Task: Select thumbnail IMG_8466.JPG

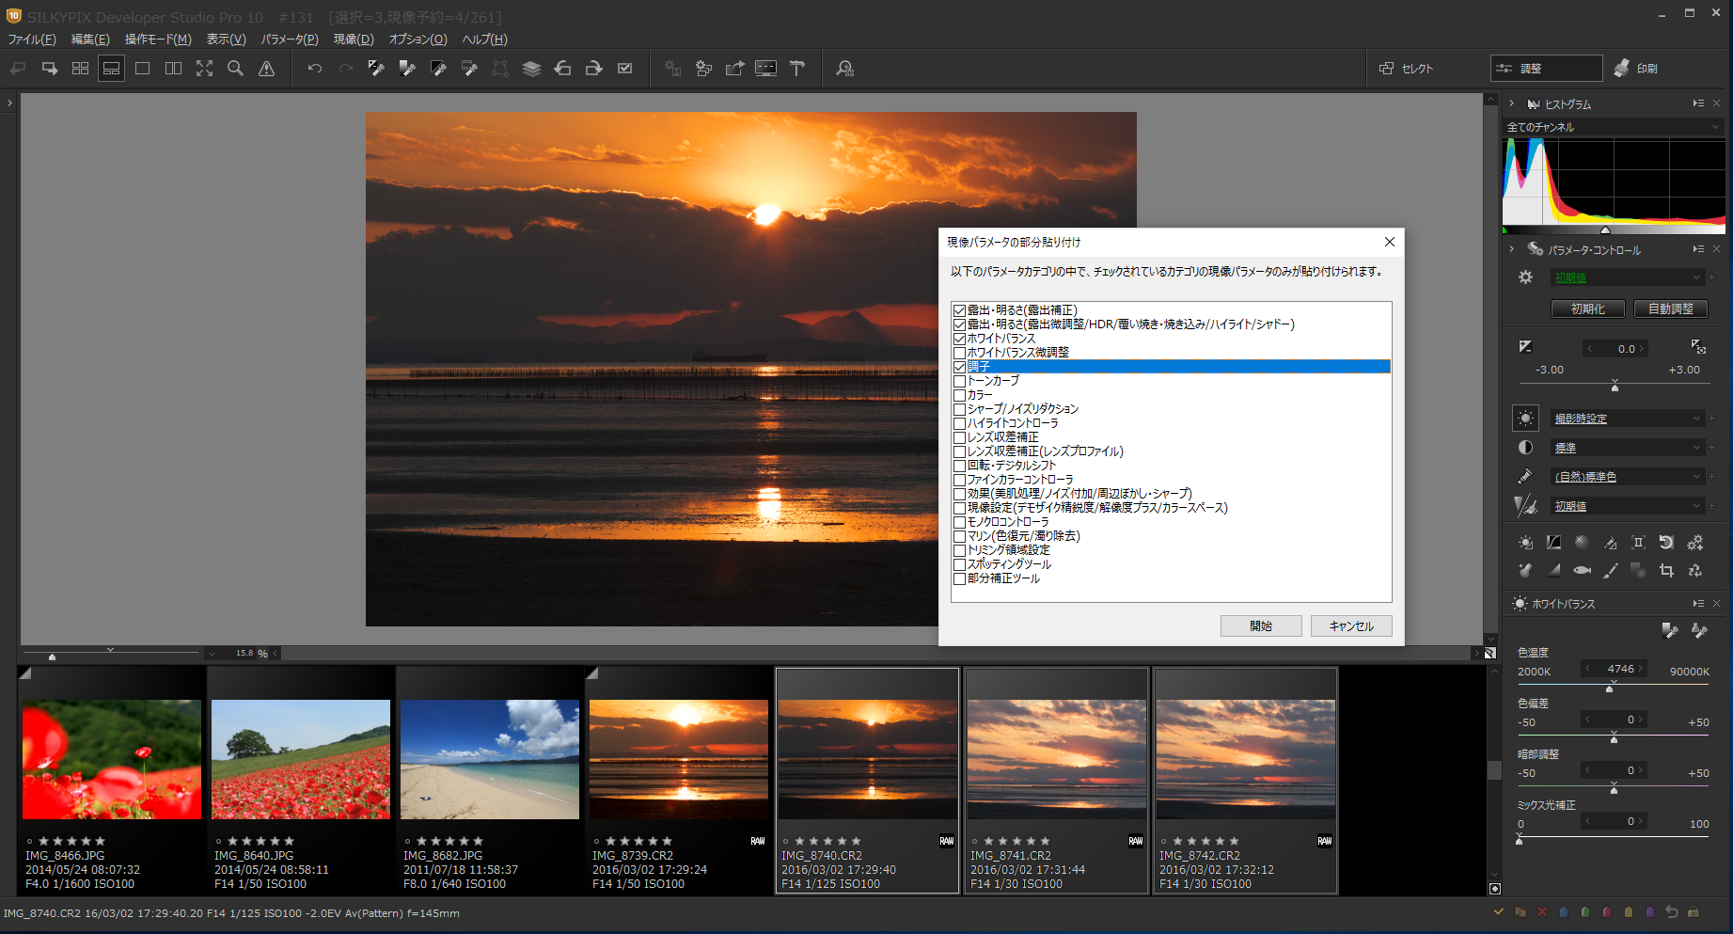Action: click(x=112, y=781)
